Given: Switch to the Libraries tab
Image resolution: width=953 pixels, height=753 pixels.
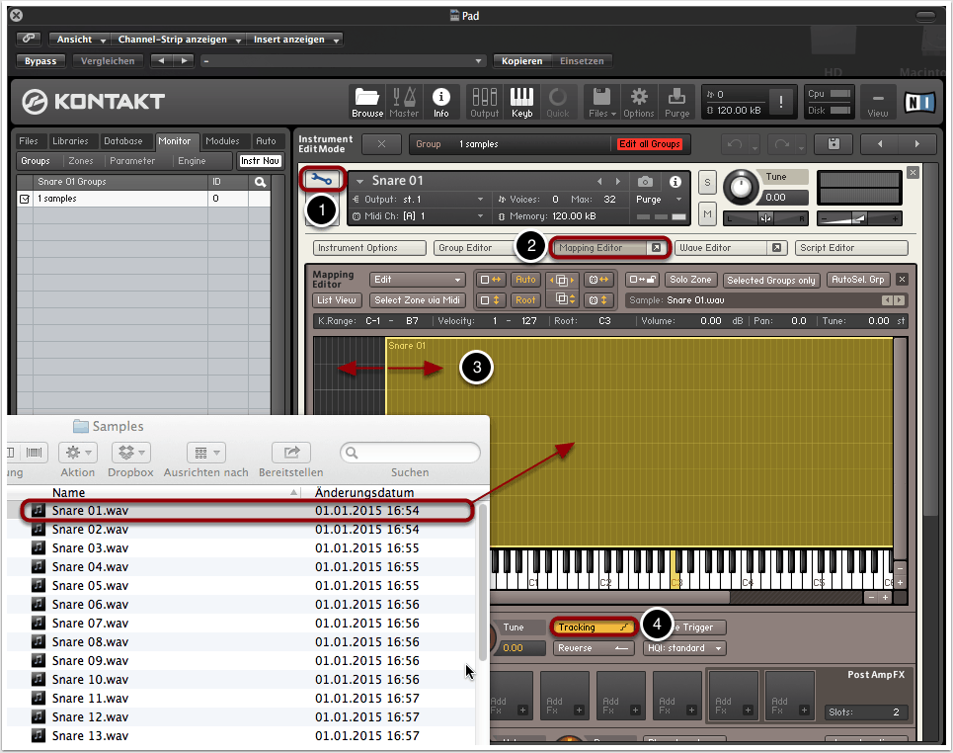Looking at the screenshot, I should coord(70,141).
